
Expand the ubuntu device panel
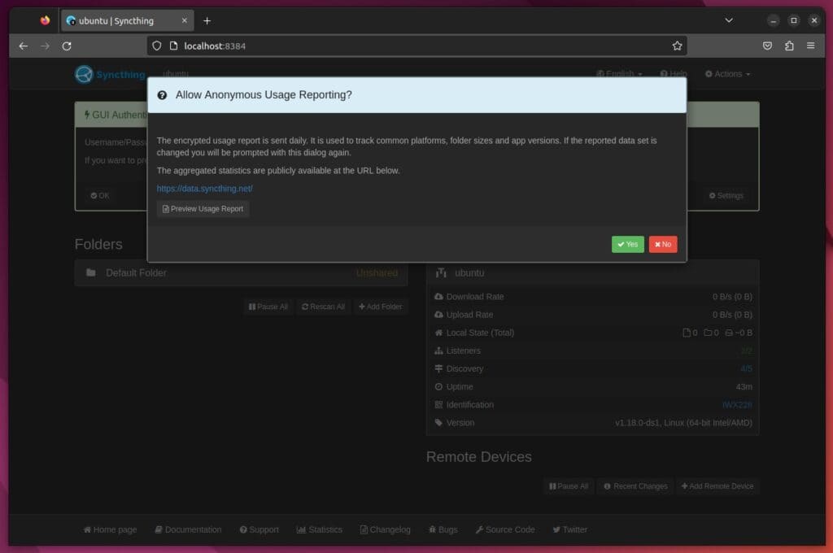pyautogui.click(x=592, y=273)
